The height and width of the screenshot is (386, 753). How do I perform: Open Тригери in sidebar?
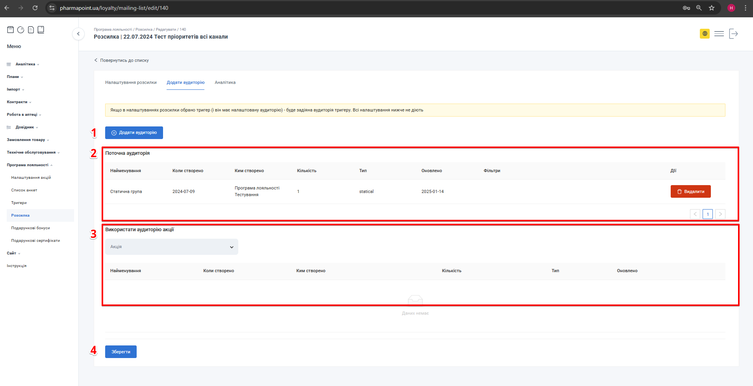[x=19, y=203]
